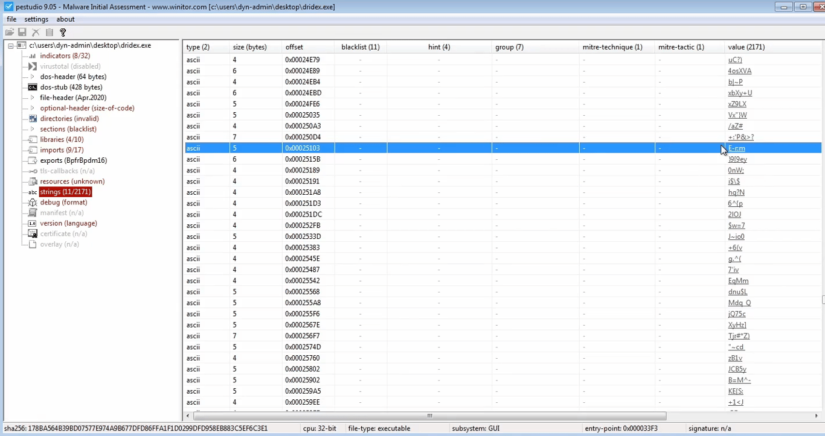Click the close file (X) toolbar icon
The image size is (825, 436).
(36, 32)
